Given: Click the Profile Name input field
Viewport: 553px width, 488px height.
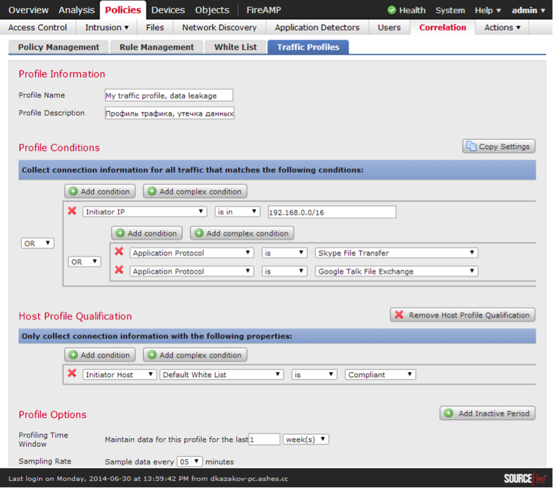Looking at the screenshot, I should (169, 95).
